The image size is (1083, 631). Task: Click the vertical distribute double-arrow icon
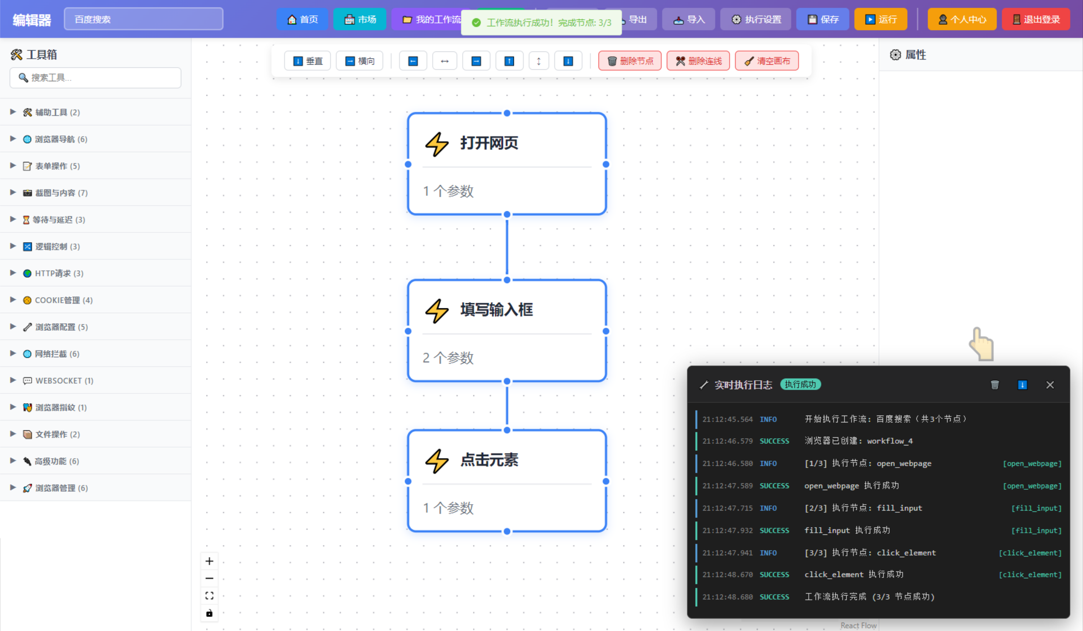tap(539, 61)
